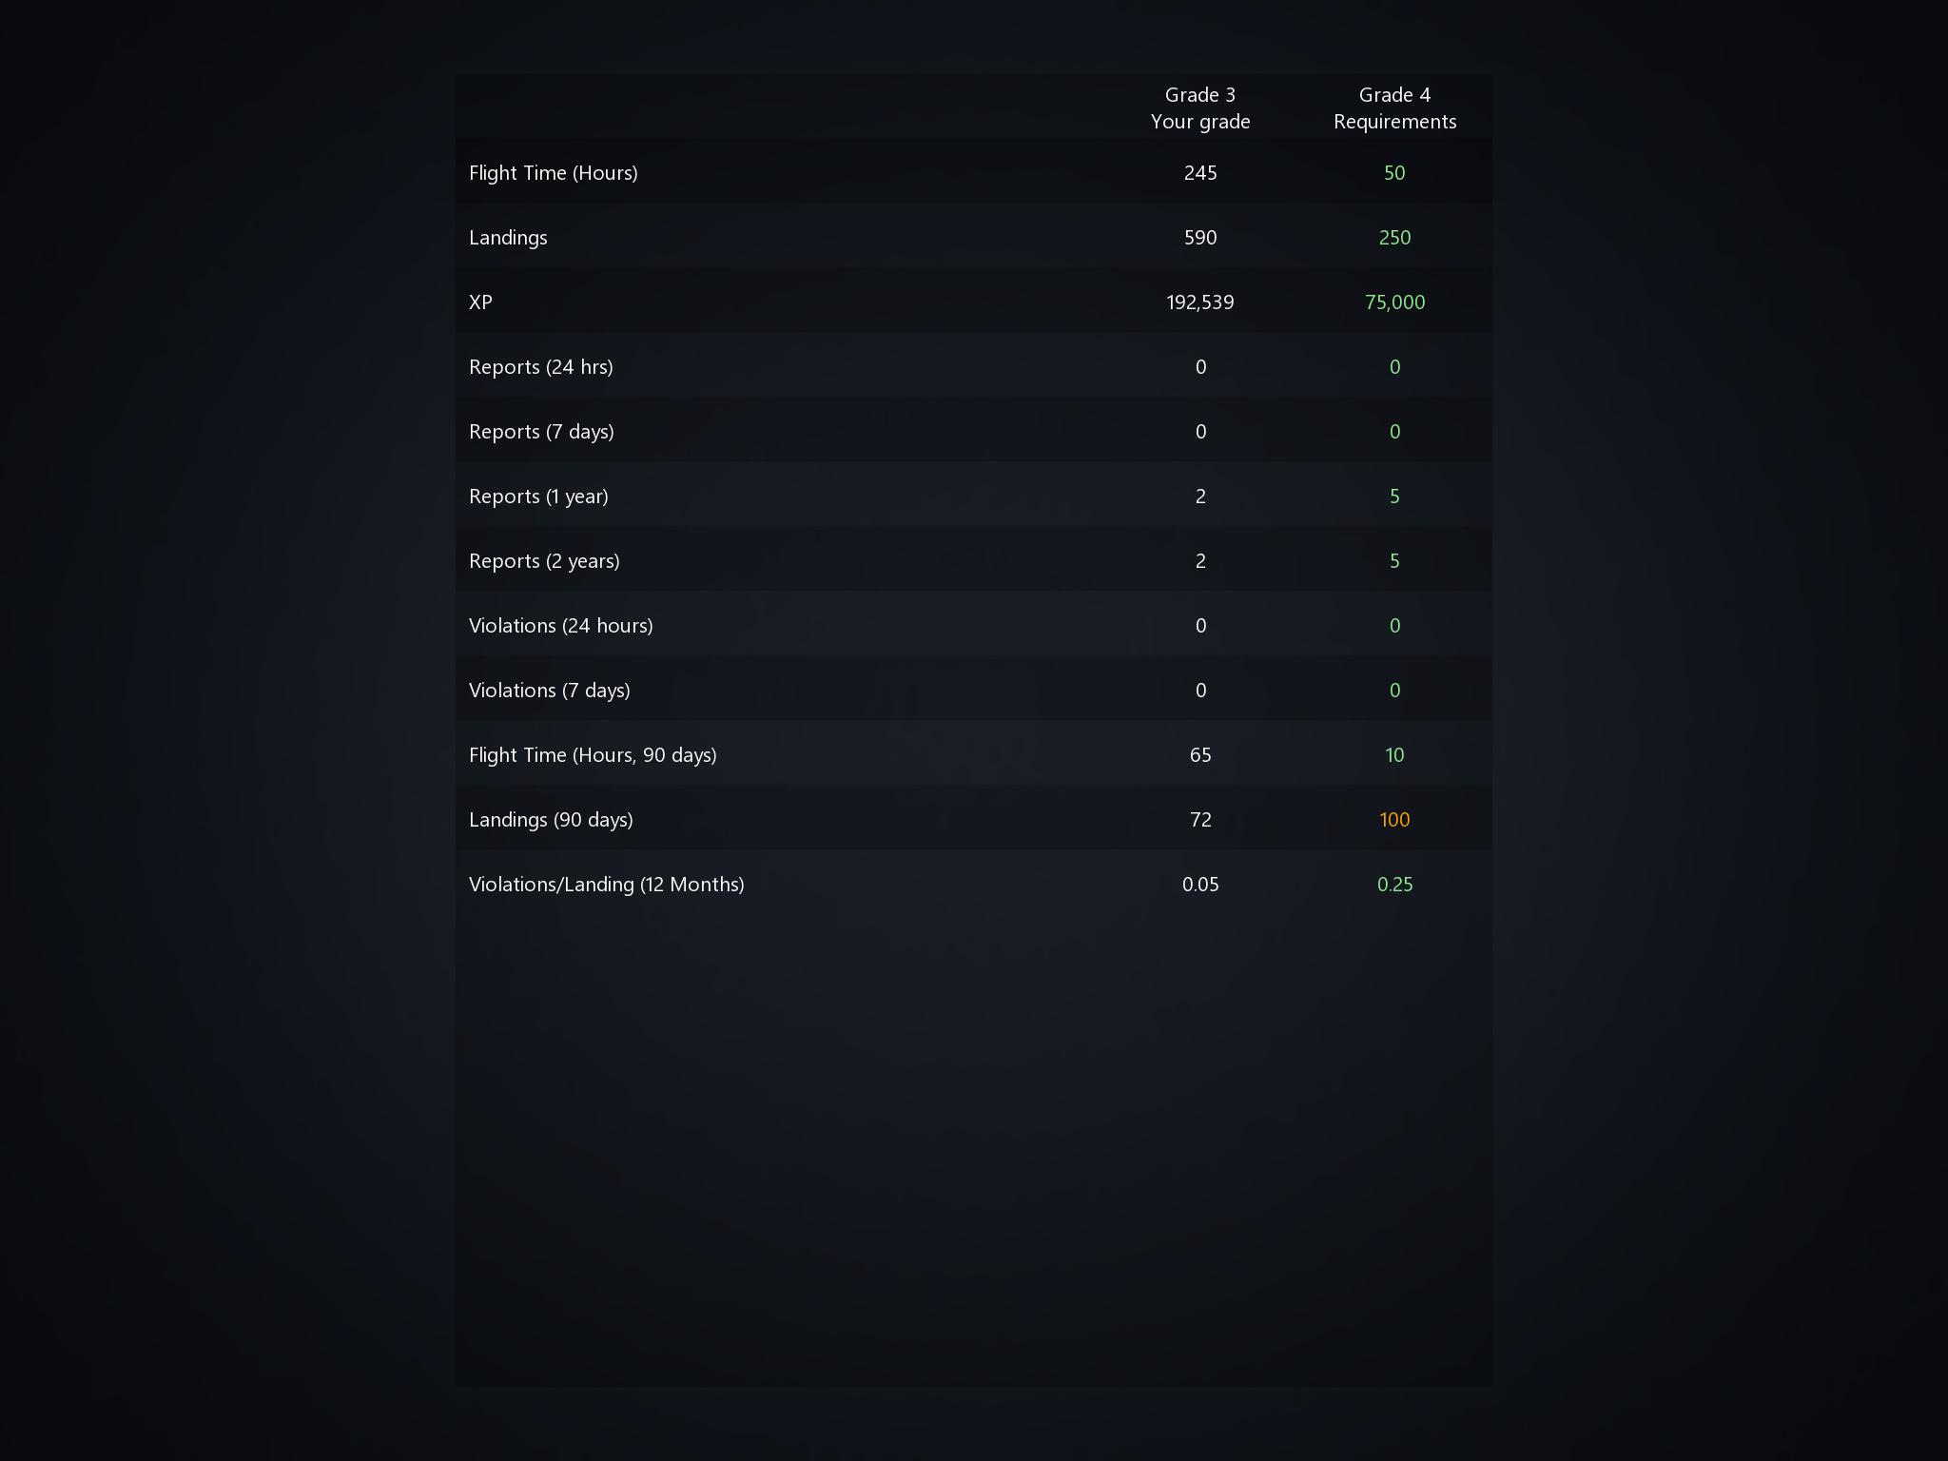The image size is (1948, 1461).
Task: Select the Landings row label
Action: 508,238
